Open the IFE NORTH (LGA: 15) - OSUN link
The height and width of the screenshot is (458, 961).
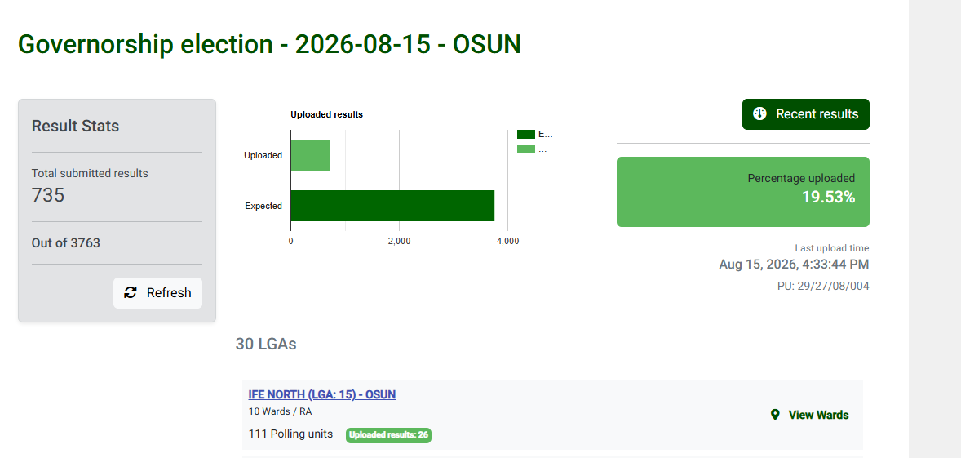321,395
